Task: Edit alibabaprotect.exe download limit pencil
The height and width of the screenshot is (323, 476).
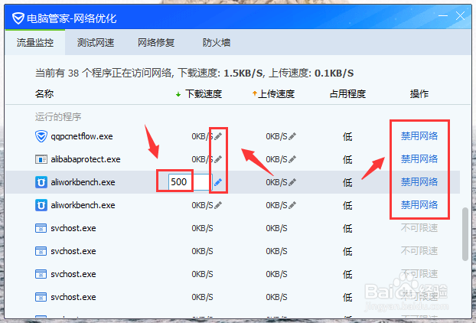Action: pos(218,159)
